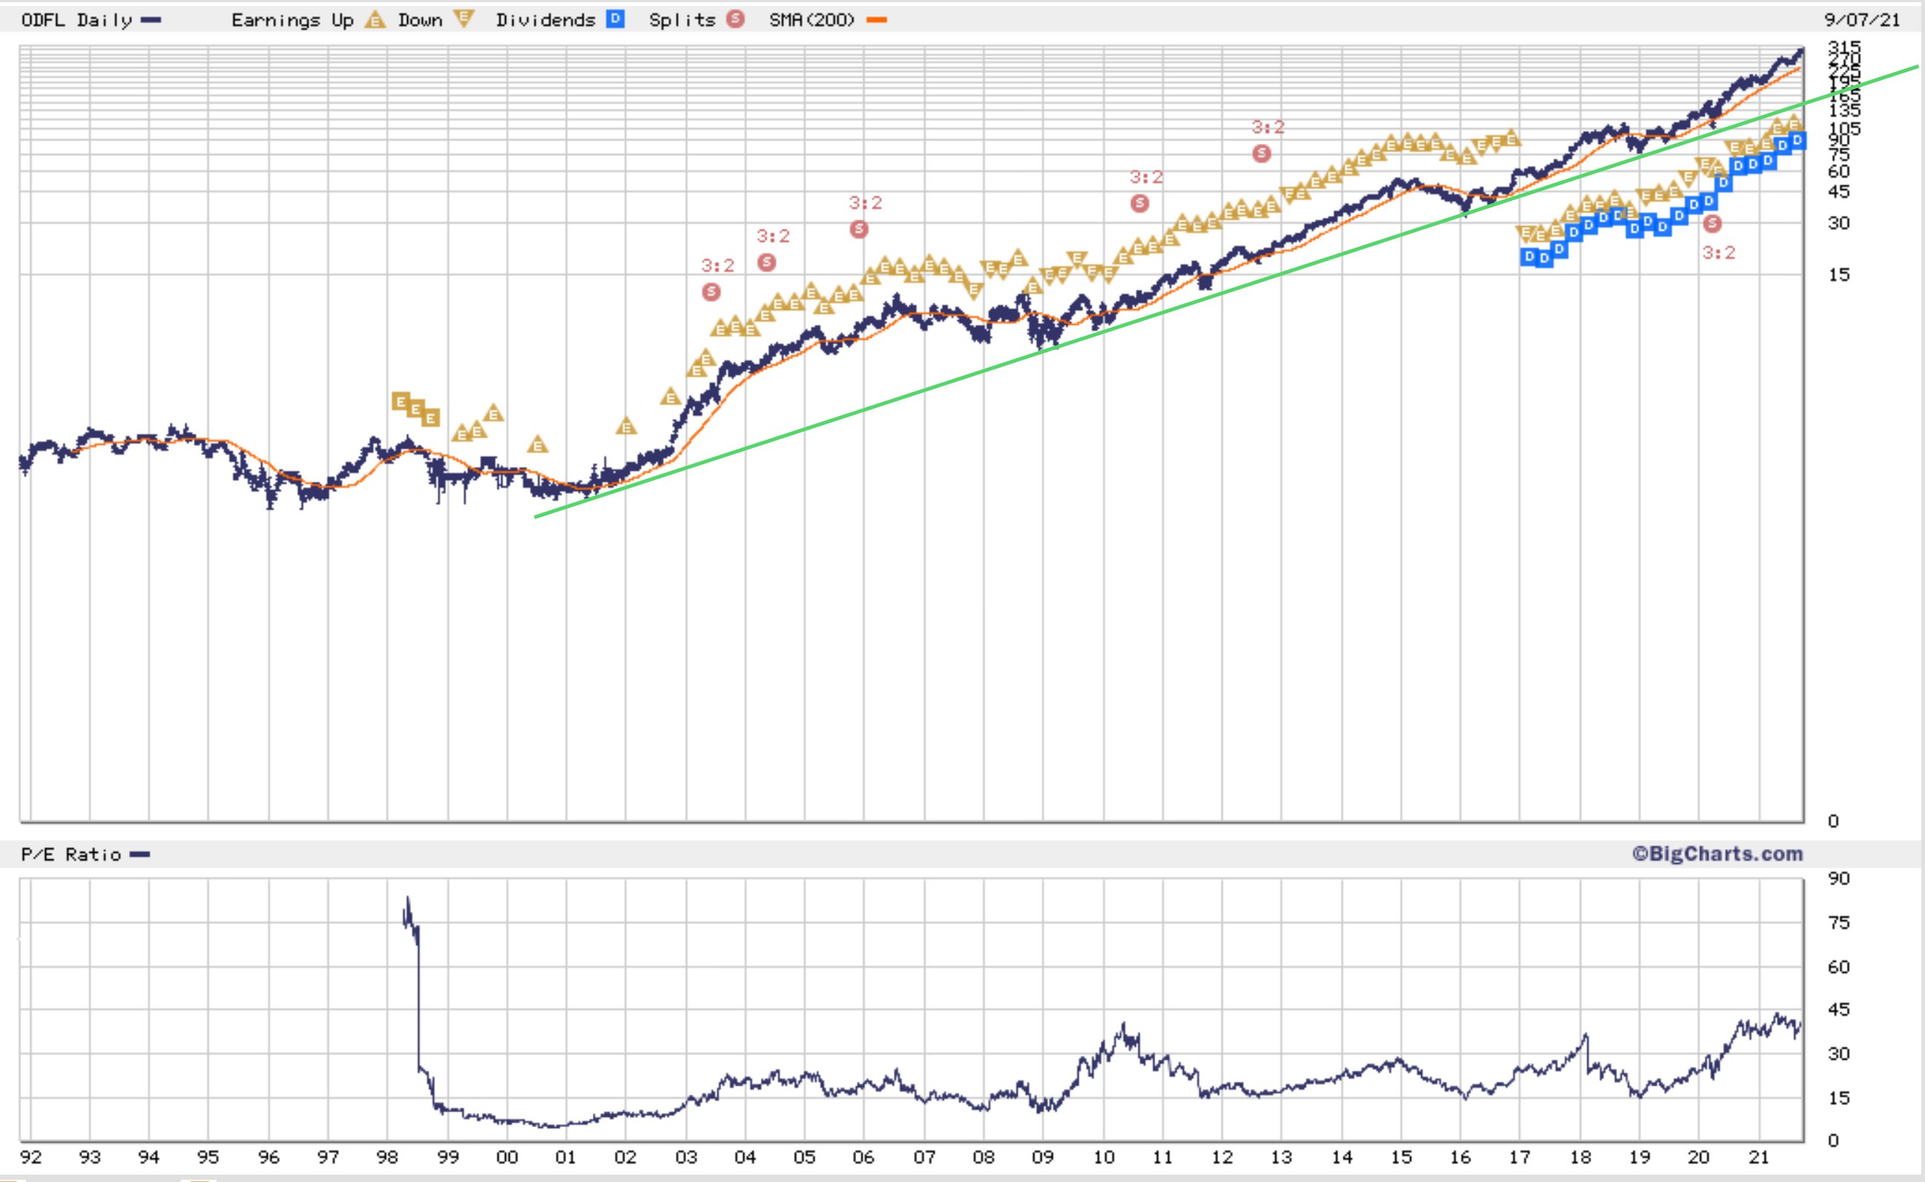
Task: Click the red Splits legend S icon
Action: (735, 19)
